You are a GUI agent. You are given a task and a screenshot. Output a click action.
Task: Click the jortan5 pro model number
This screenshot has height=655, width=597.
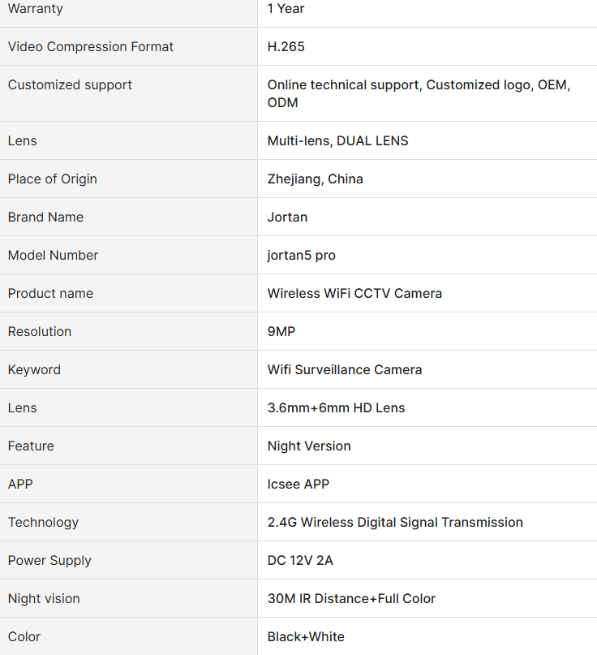pos(302,255)
